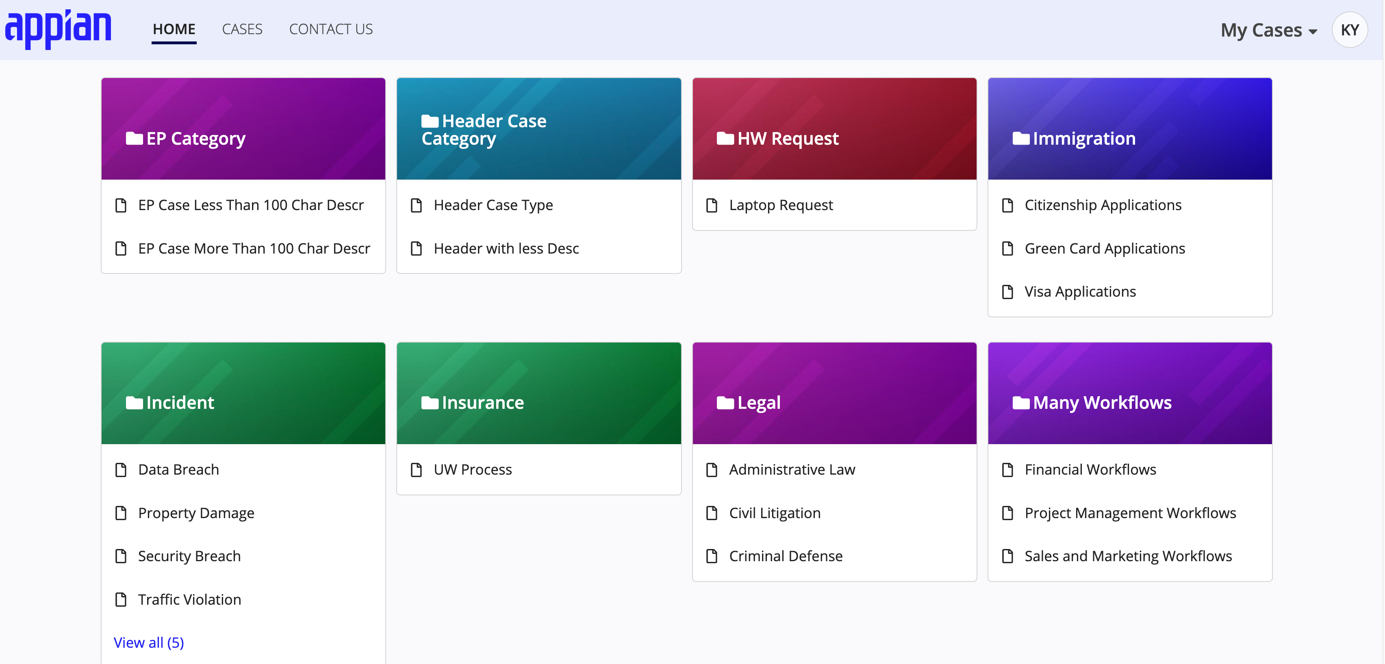1385x664 pixels.
Task: Click the Many Workflows folder icon
Action: pos(1021,403)
